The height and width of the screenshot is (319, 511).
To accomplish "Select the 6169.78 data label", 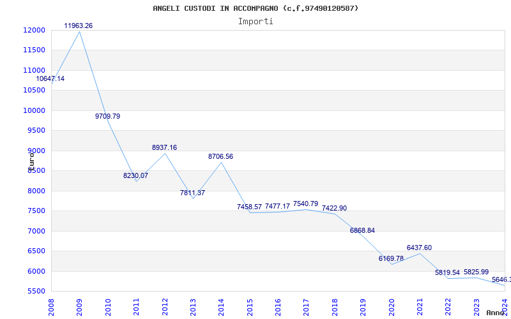I will point(391,258).
